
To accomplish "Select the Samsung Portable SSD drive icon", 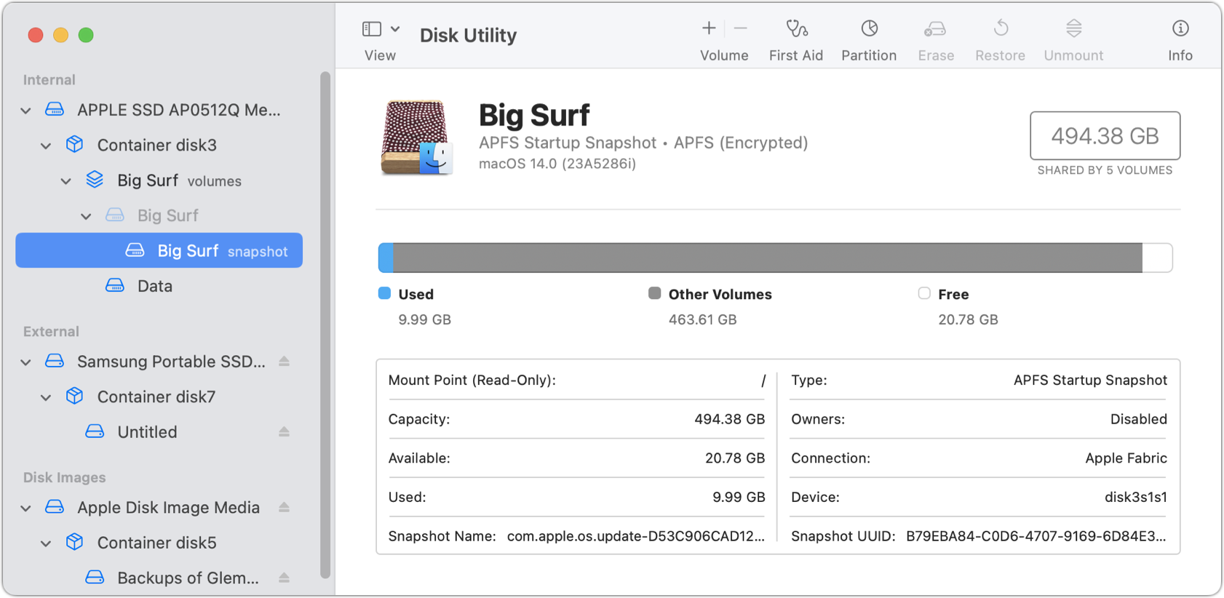I will pos(55,361).
